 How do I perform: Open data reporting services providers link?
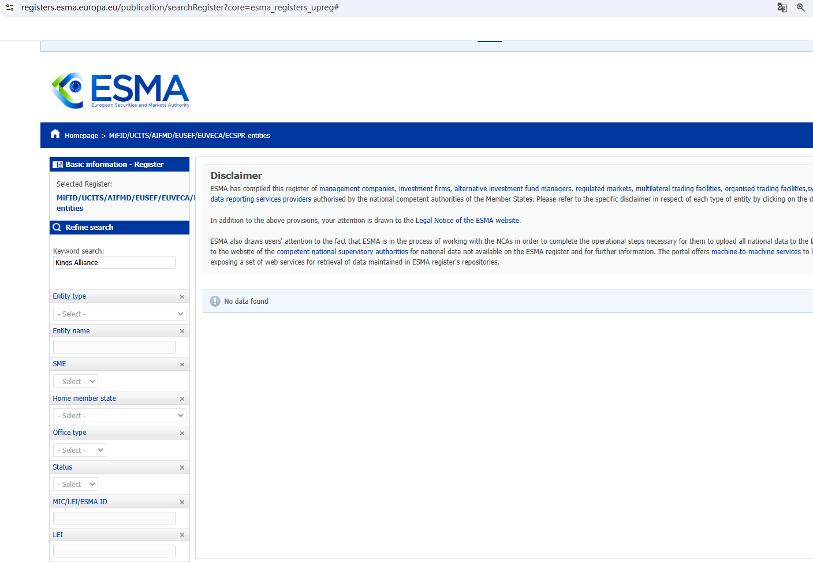[x=260, y=199]
